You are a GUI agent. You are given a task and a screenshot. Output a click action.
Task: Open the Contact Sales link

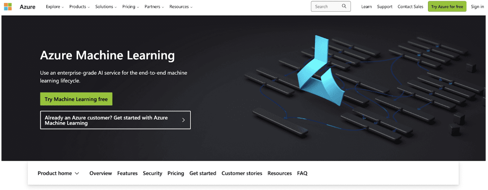click(x=410, y=7)
